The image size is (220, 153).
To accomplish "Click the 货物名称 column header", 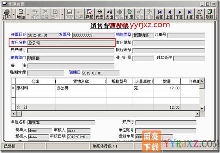I will [x=81, y=81].
